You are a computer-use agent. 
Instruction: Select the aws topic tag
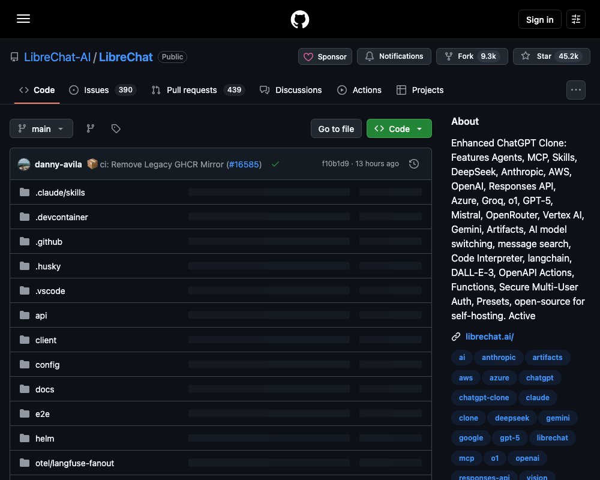tap(466, 378)
